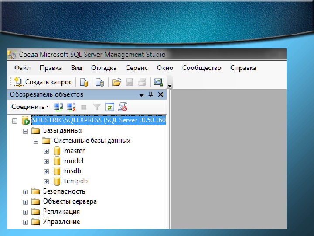Click the Filter funnel icon
The image size is (314, 236).
[x=96, y=107]
